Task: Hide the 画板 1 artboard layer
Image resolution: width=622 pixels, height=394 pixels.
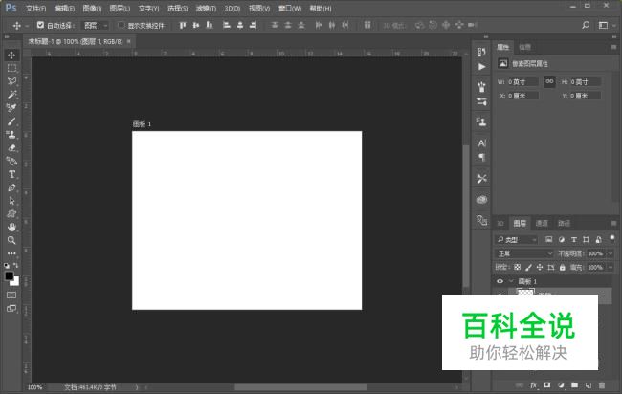Action: click(500, 282)
